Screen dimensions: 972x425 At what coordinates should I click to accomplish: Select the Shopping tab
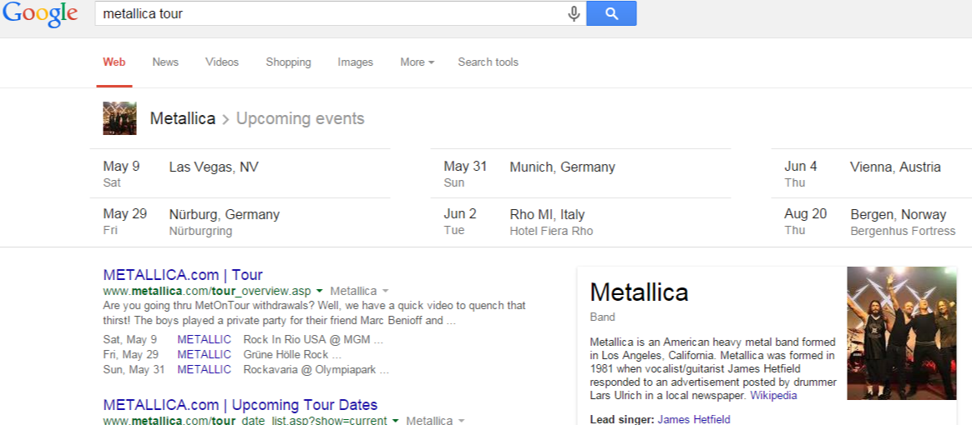pos(288,62)
